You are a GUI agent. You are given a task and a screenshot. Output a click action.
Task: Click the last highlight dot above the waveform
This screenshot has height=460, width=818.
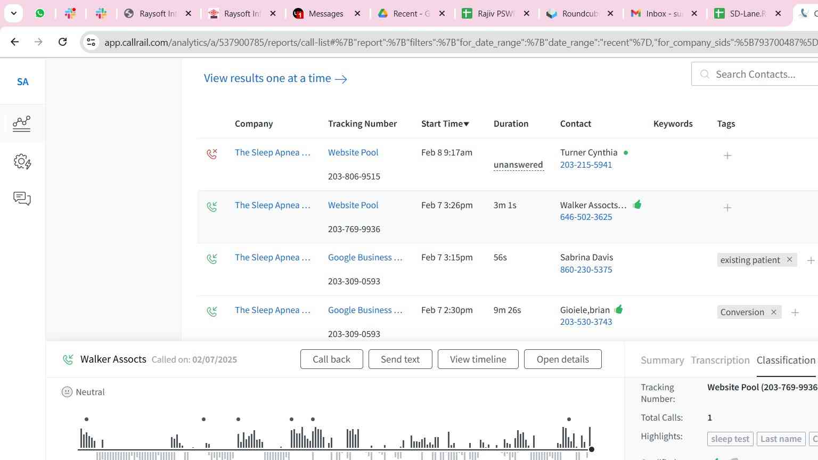pyautogui.click(x=569, y=419)
